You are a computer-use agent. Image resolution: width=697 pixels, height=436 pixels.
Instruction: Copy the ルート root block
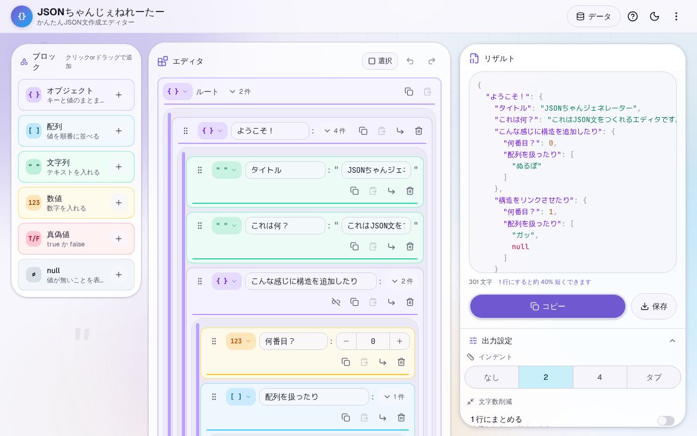click(409, 92)
